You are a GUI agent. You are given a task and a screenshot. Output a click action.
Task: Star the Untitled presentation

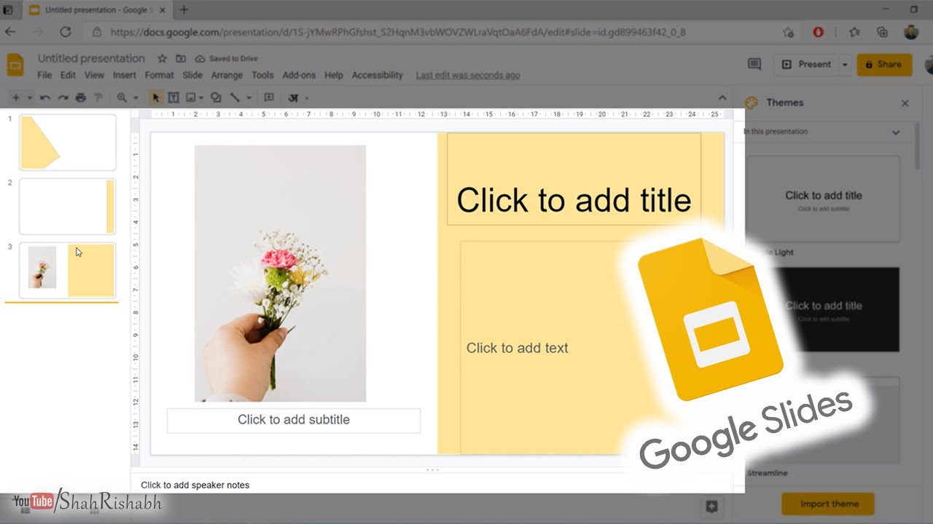tap(162, 58)
